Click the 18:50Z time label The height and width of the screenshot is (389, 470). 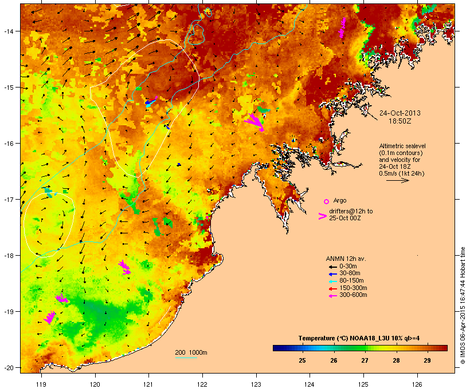click(x=400, y=121)
